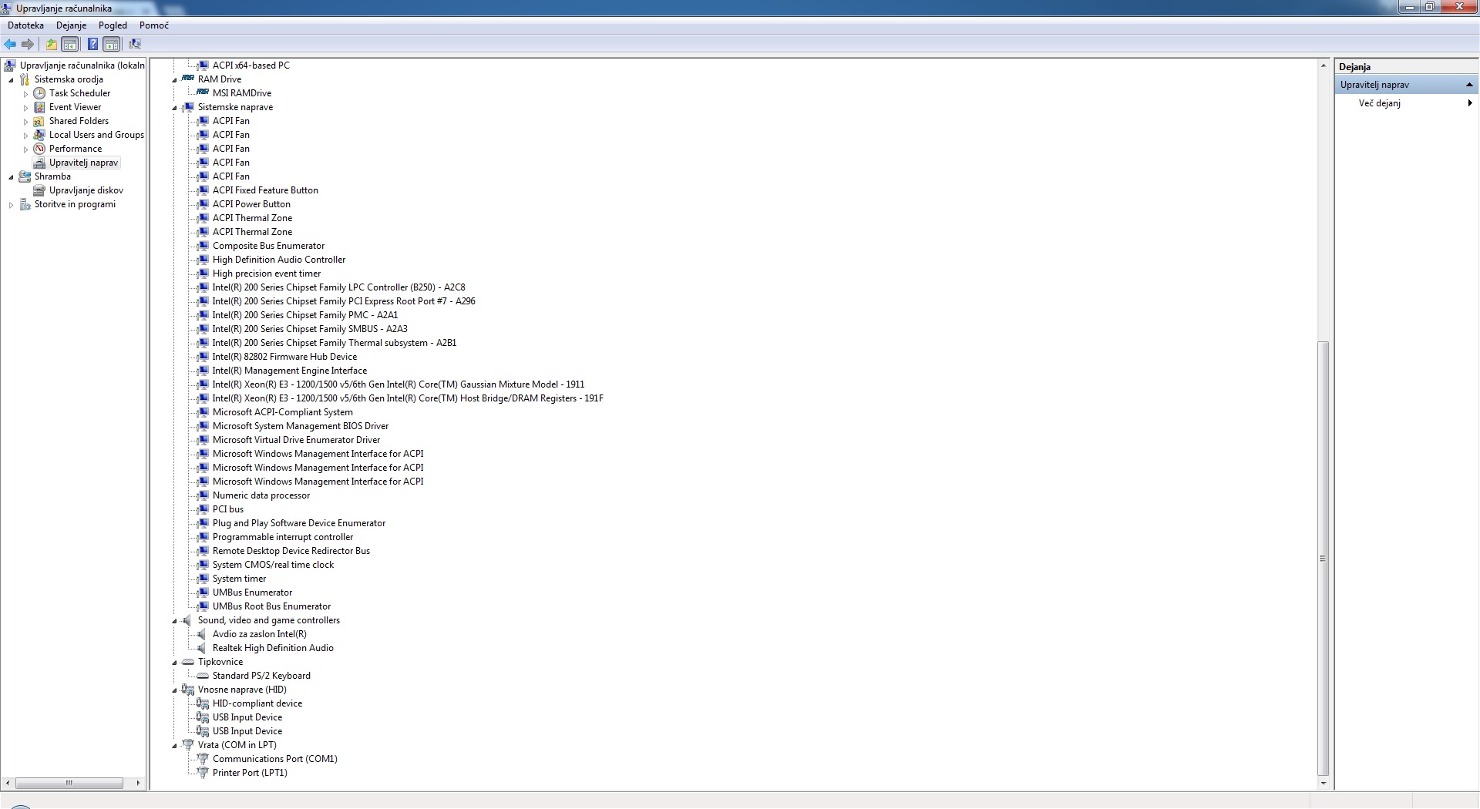Open Help via the question mark icon

coord(92,44)
